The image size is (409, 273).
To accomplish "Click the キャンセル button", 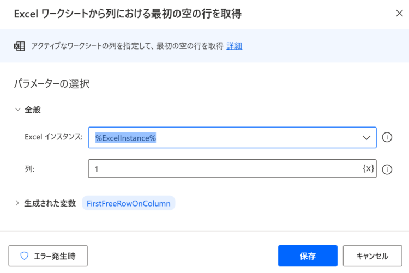I will point(372,256).
